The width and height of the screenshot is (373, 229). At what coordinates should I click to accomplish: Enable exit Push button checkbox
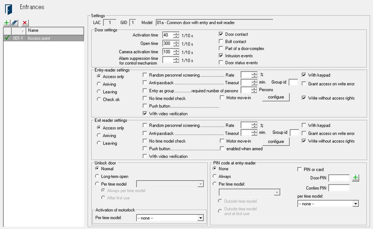pos(145,148)
